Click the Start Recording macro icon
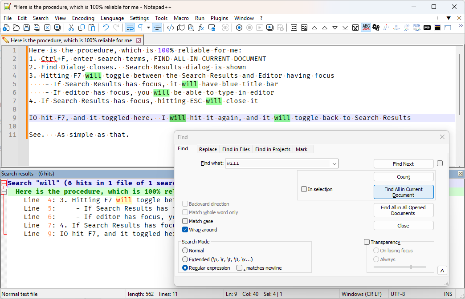The image size is (465, 299). click(239, 28)
